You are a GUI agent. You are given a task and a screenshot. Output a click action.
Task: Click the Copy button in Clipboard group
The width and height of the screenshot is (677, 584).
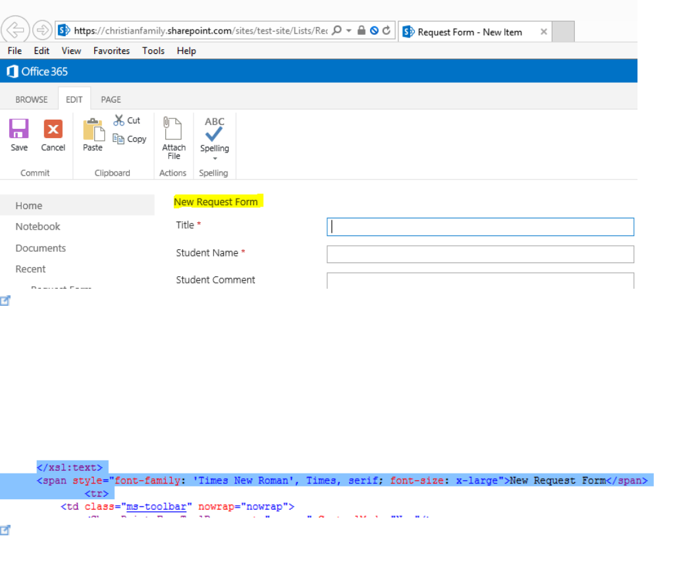[x=130, y=139]
